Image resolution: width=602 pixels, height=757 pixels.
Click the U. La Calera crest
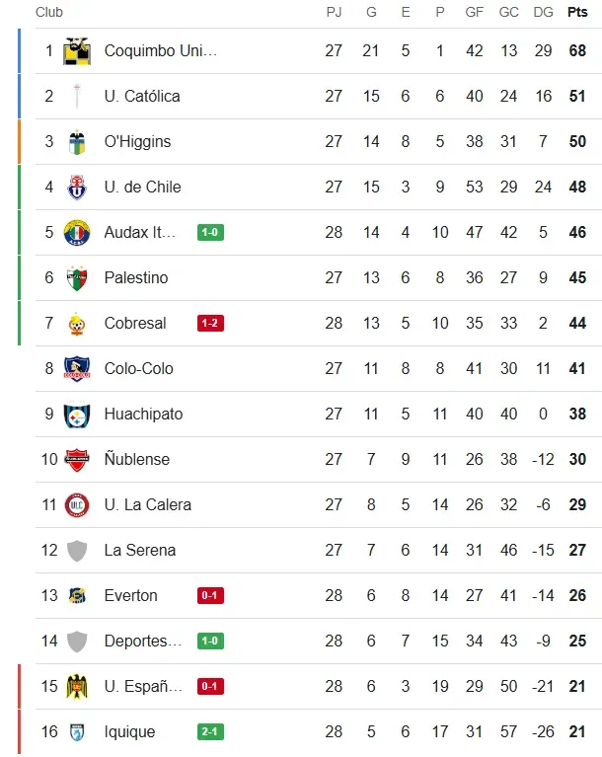click(x=77, y=505)
